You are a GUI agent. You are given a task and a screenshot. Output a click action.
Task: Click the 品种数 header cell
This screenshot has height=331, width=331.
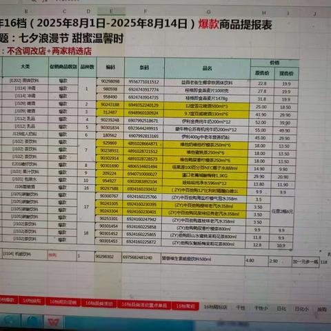click(87, 67)
